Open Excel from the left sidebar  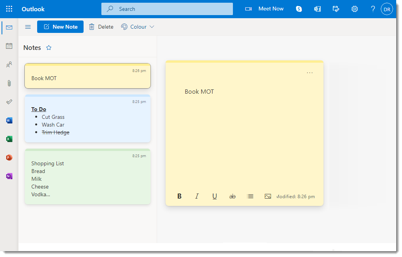[9, 139]
